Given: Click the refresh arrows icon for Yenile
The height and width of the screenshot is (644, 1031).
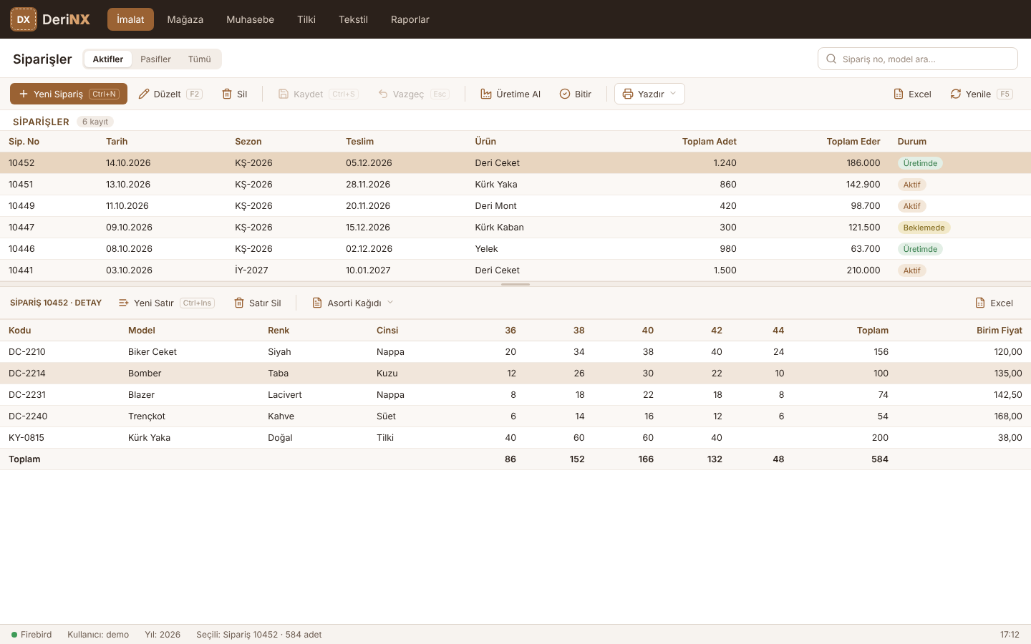Looking at the screenshot, I should tap(956, 94).
